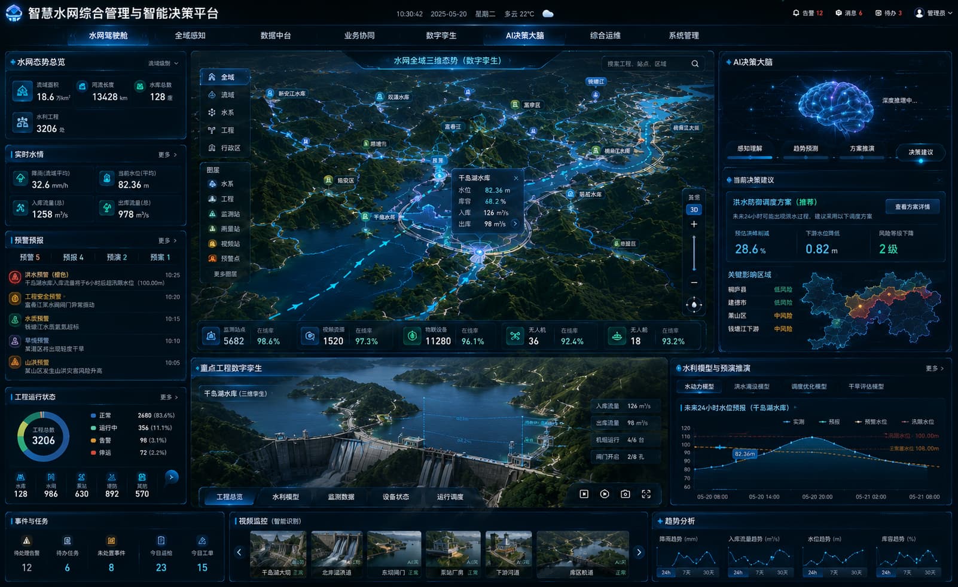This screenshot has width=958, height=587.
Task: Toggle the 视频站 map layer
Action: [x=224, y=244]
